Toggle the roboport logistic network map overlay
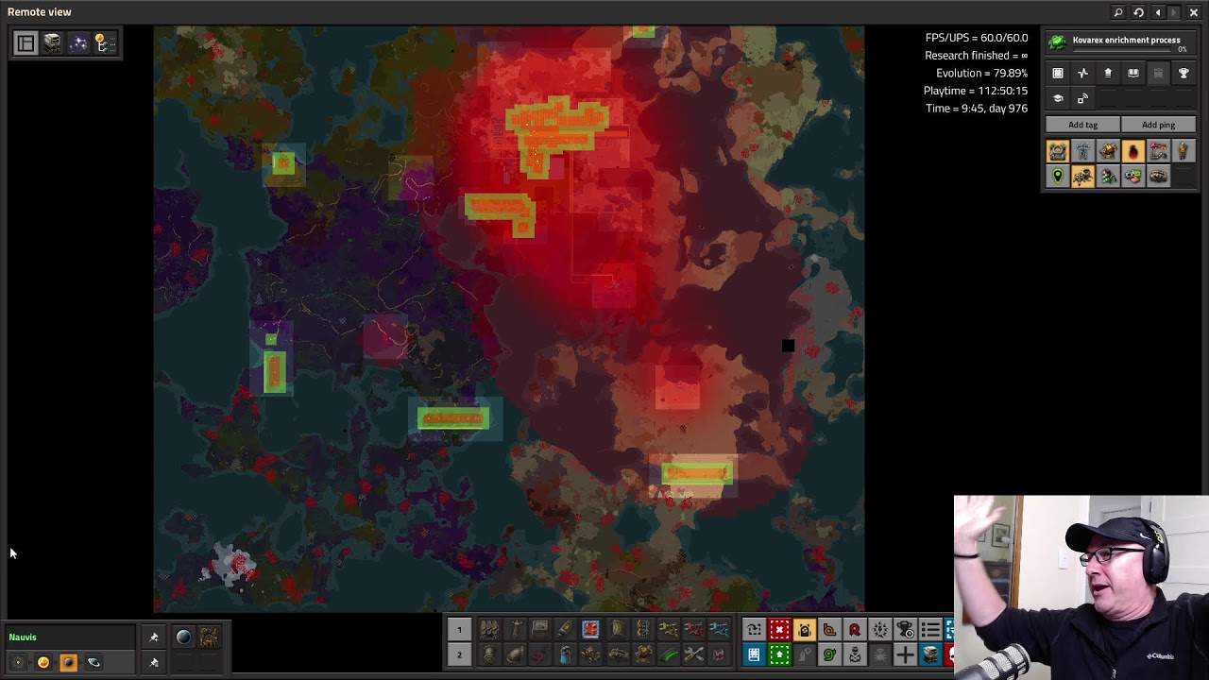Image resolution: width=1209 pixels, height=680 pixels. (1058, 151)
